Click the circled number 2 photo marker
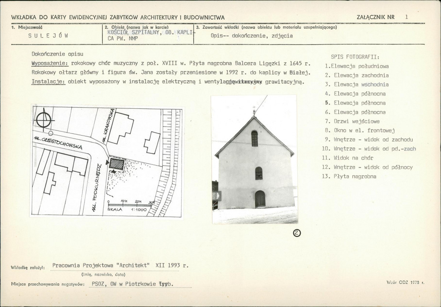 pyautogui.click(x=297, y=233)
